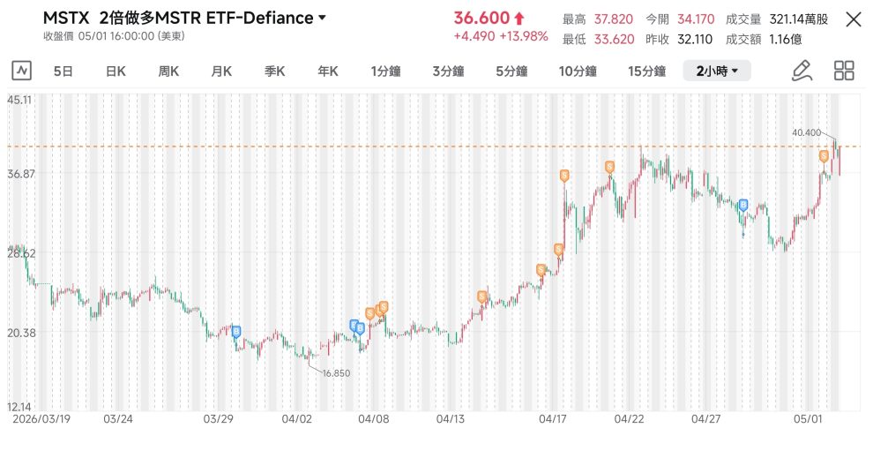Select the 周K timeframe

pos(168,71)
